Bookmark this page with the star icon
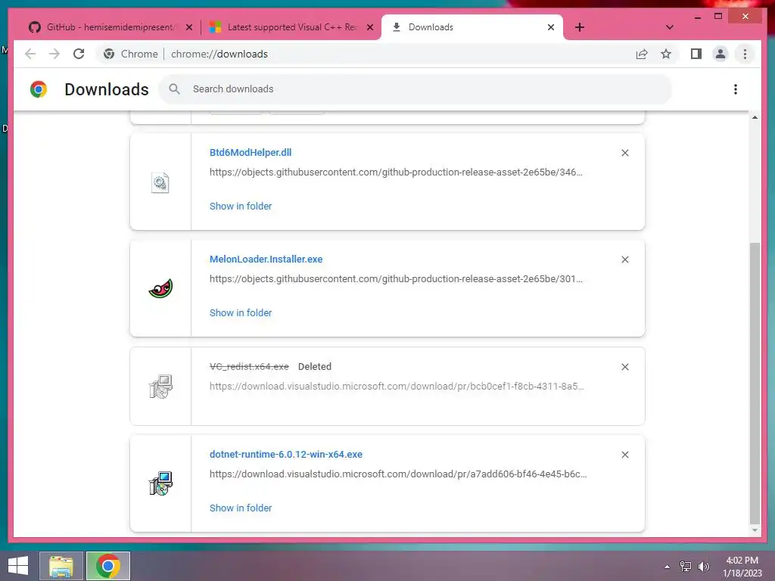The height and width of the screenshot is (581, 775). (x=666, y=54)
